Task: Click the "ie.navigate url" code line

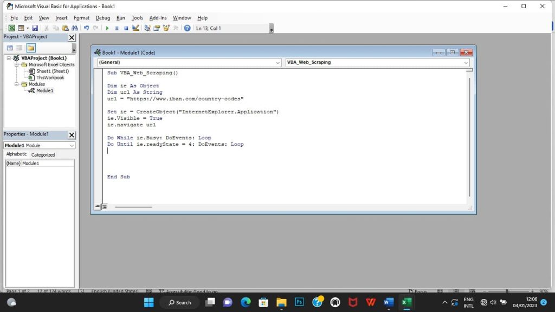Action: tap(131, 125)
